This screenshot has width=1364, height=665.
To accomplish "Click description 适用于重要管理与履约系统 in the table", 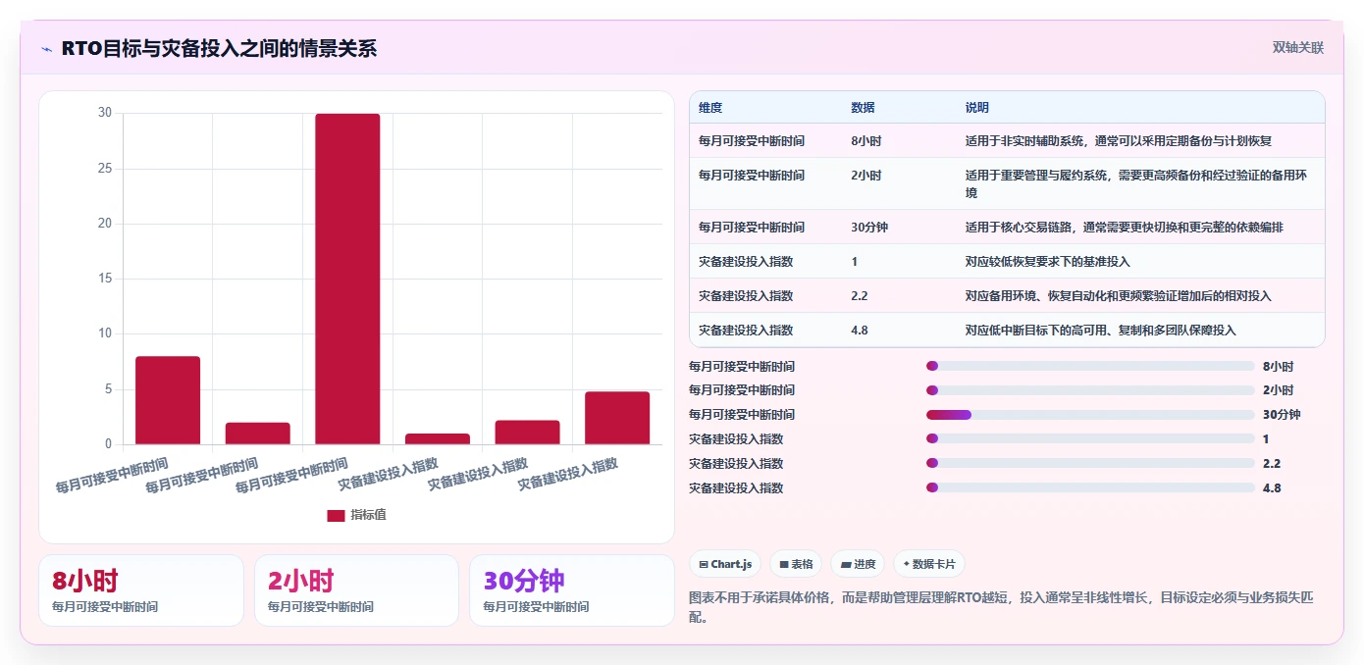I will pyautogui.click(x=1136, y=184).
